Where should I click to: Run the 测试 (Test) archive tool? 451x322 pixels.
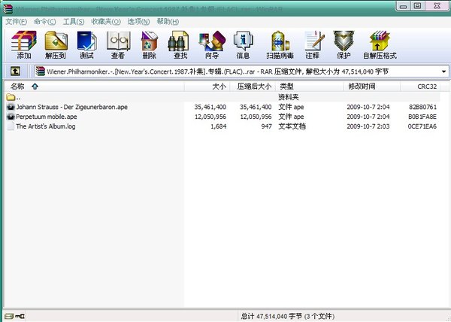tap(86, 44)
